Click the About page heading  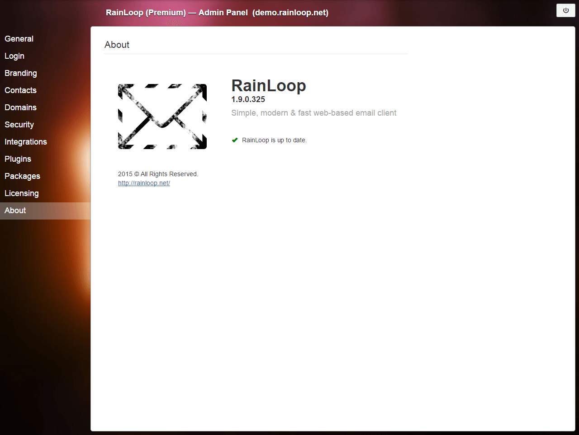(x=117, y=45)
